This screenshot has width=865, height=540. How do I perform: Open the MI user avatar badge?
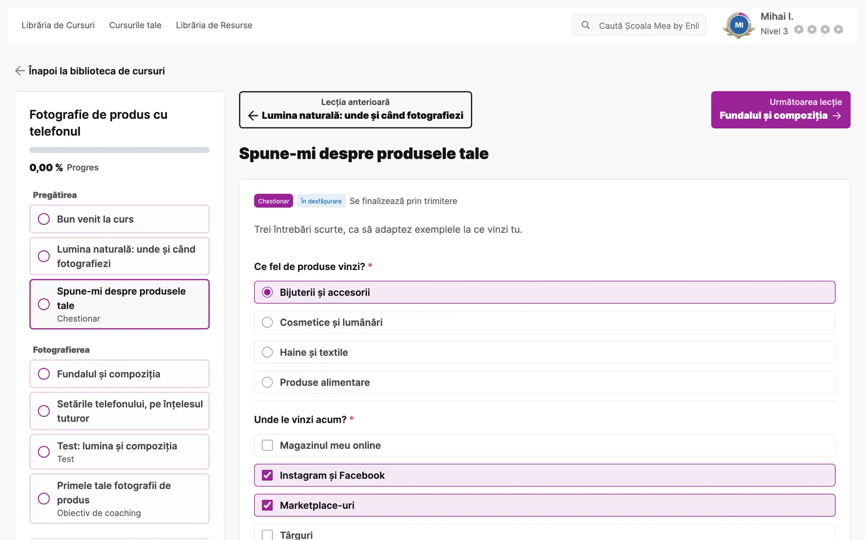(738, 25)
